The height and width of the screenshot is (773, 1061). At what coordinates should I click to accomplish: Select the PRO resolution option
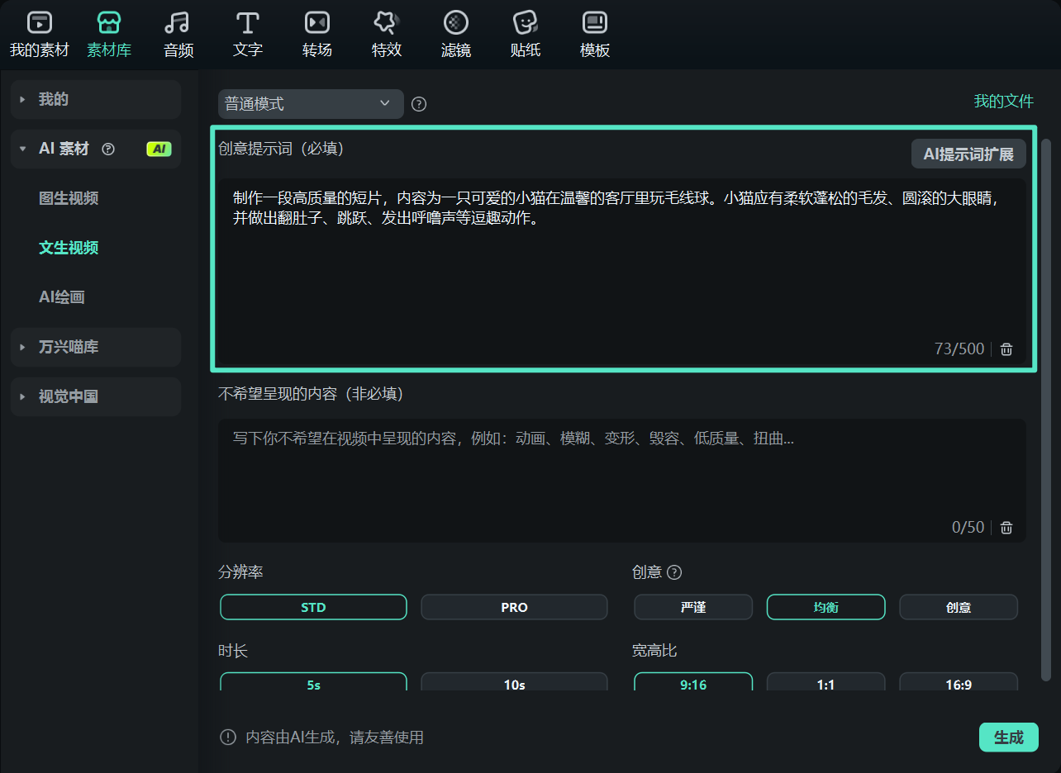tap(513, 607)
